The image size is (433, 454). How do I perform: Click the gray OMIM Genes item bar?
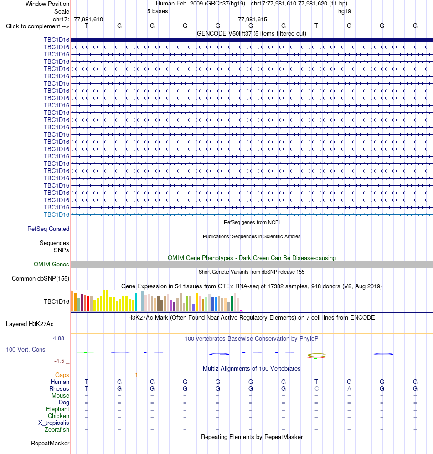pos(252,264)
